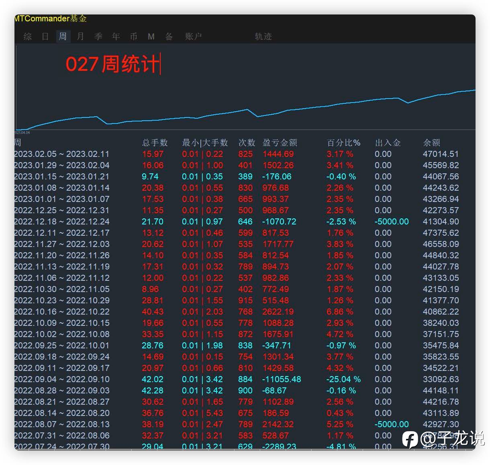Click the 周 column header
Viewport: 490px width, 465px height.
click(x=18, y=142)
